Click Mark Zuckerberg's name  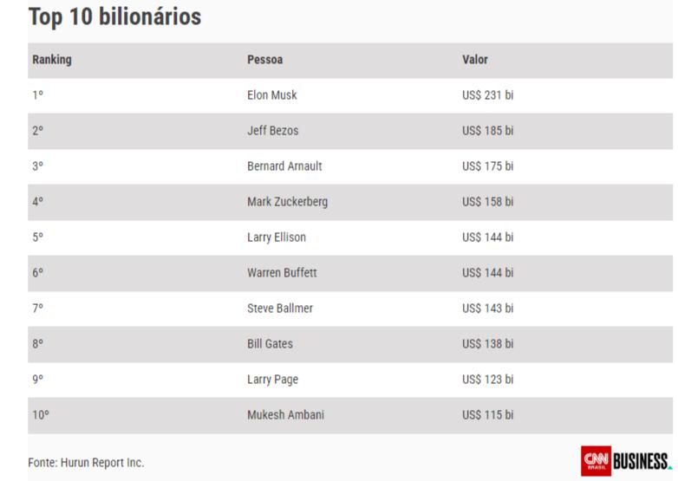tap(287, 202)
